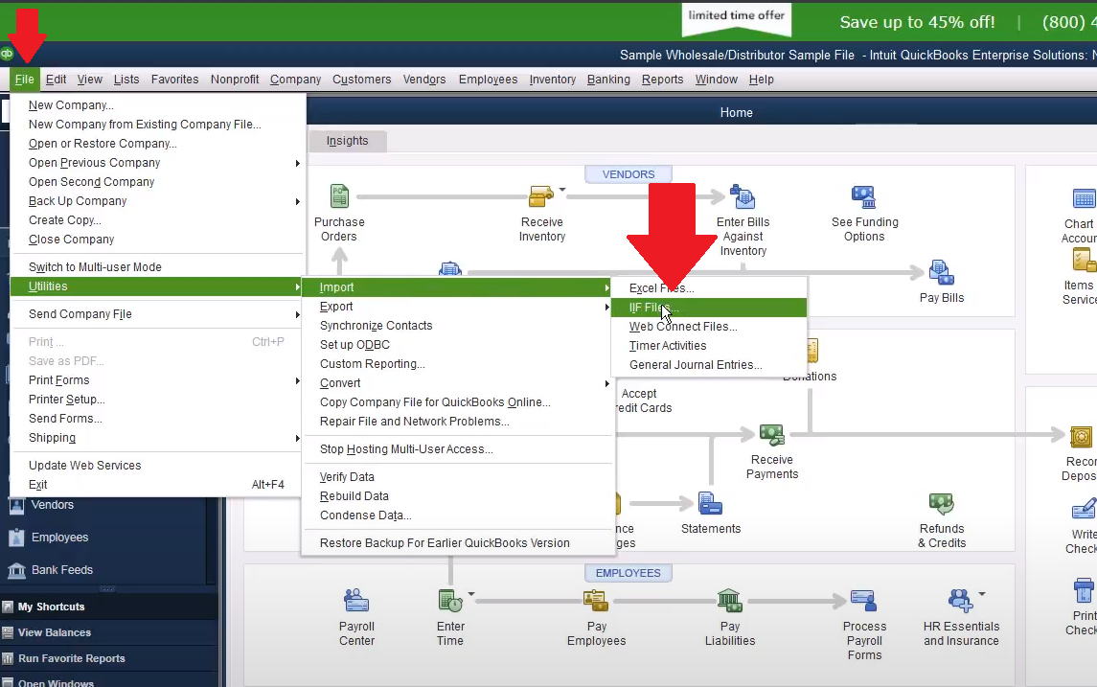
Task: Click the Purchase Orders icon
Action: click(x=339, y=197)
